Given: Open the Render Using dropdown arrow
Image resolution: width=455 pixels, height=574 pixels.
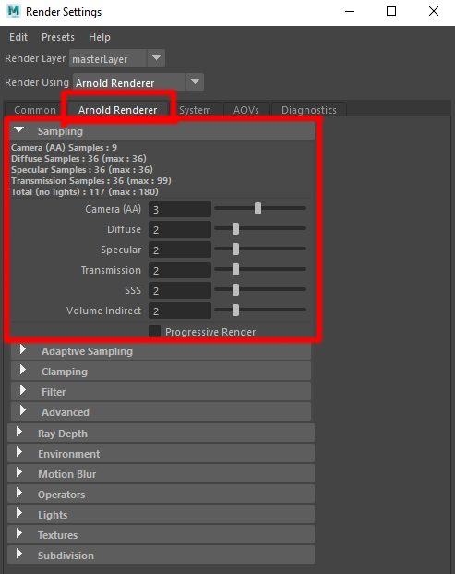Looking at the screenshot, I should [x=195, y=82].
